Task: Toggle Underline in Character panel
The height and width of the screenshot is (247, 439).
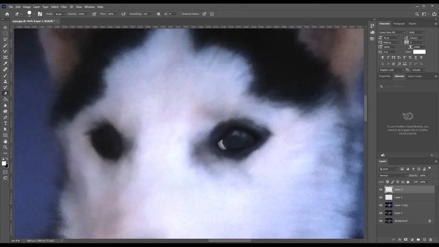Action: click(416, 58)
